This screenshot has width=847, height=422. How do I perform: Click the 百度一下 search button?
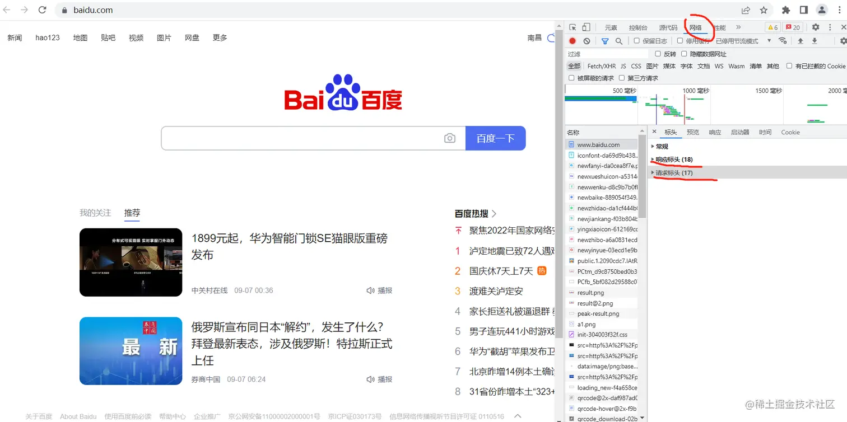(x=495, y=138)
